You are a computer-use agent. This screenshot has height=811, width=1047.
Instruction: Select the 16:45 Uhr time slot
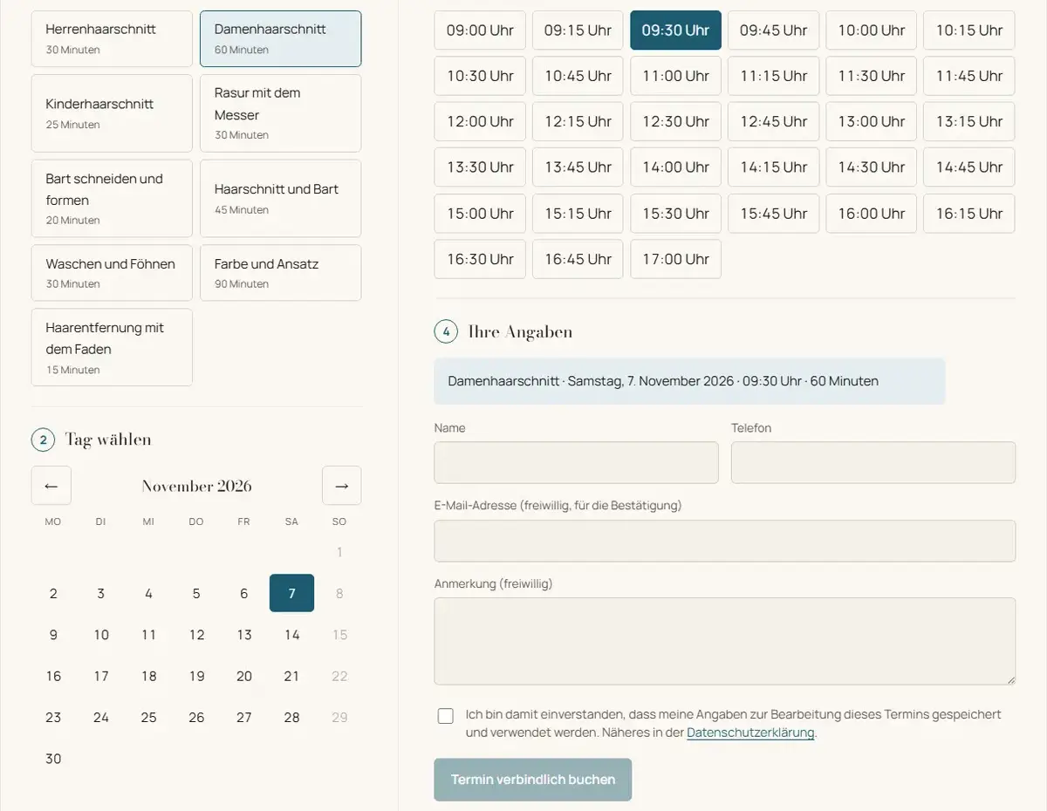pyautogui.click(x=578, y=259)
